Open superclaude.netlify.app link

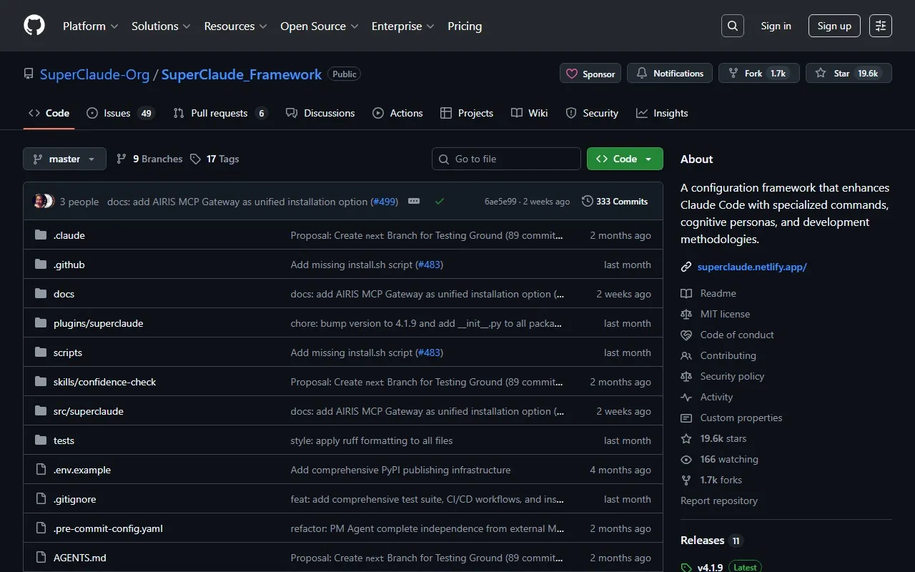pos(752,267)
